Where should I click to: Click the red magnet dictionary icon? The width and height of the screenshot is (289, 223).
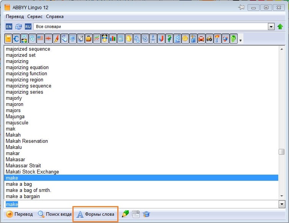(x=161, y=39)
